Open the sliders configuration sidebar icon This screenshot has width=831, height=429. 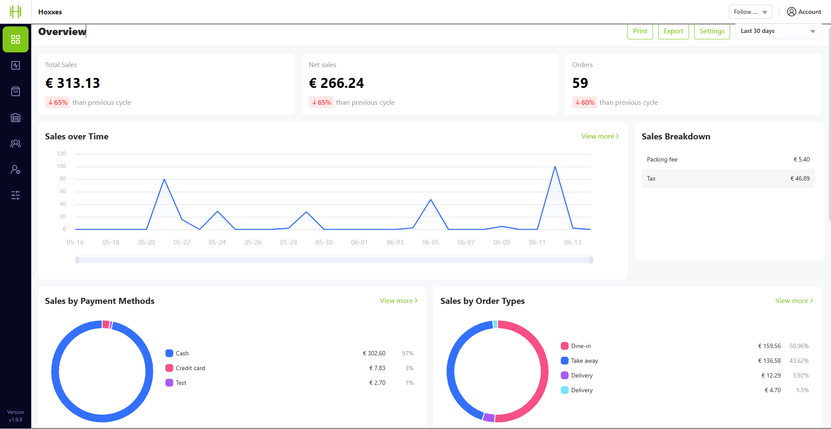click(x=16, y=195)
